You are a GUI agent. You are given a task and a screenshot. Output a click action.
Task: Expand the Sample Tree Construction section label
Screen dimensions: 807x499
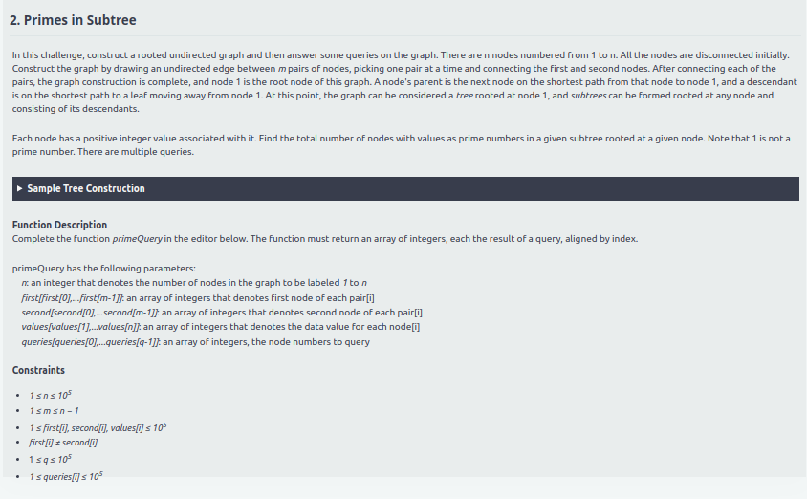[86, 189]
